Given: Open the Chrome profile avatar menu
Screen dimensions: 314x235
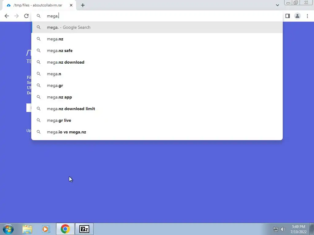Looking at the screenshot, I should (297, 16).
